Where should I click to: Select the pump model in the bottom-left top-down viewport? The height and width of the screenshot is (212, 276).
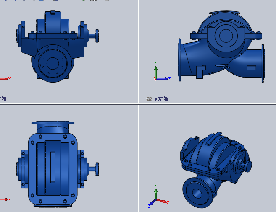[x=58, y=164]
